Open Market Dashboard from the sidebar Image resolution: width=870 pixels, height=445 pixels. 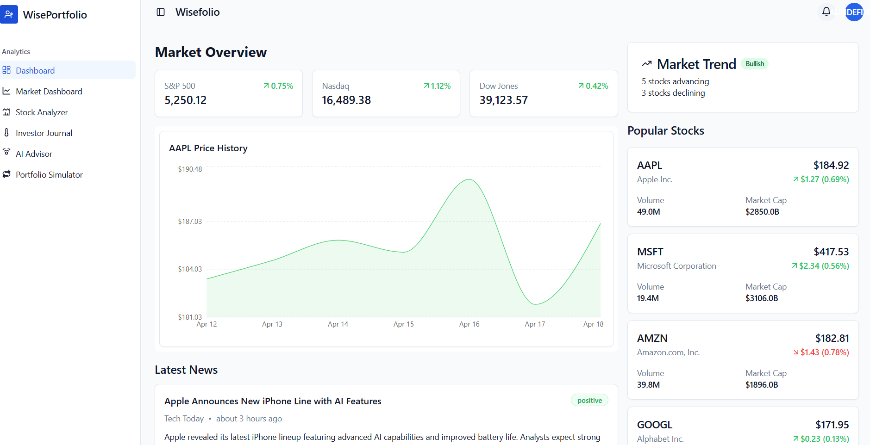click(x=49, y=92)
